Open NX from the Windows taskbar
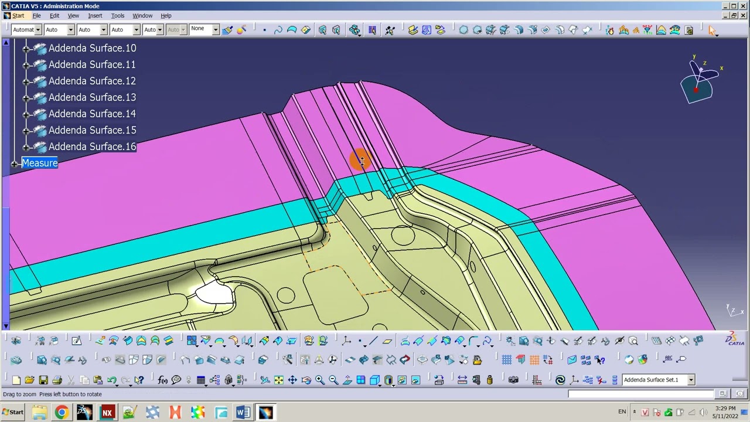750x422 pixels. 107,412
